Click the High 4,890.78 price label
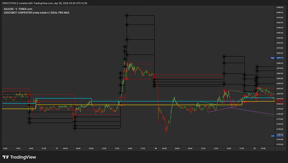This screenshot has height=163, width=288. coord(277,58)
